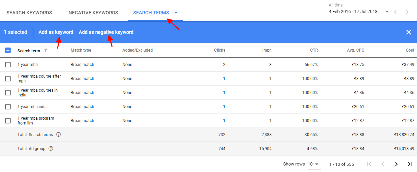The width and height of the screenshot is (417, 172).
Task: Select checkbox for '1 year mba india'
Action: (x=8, y=107)
